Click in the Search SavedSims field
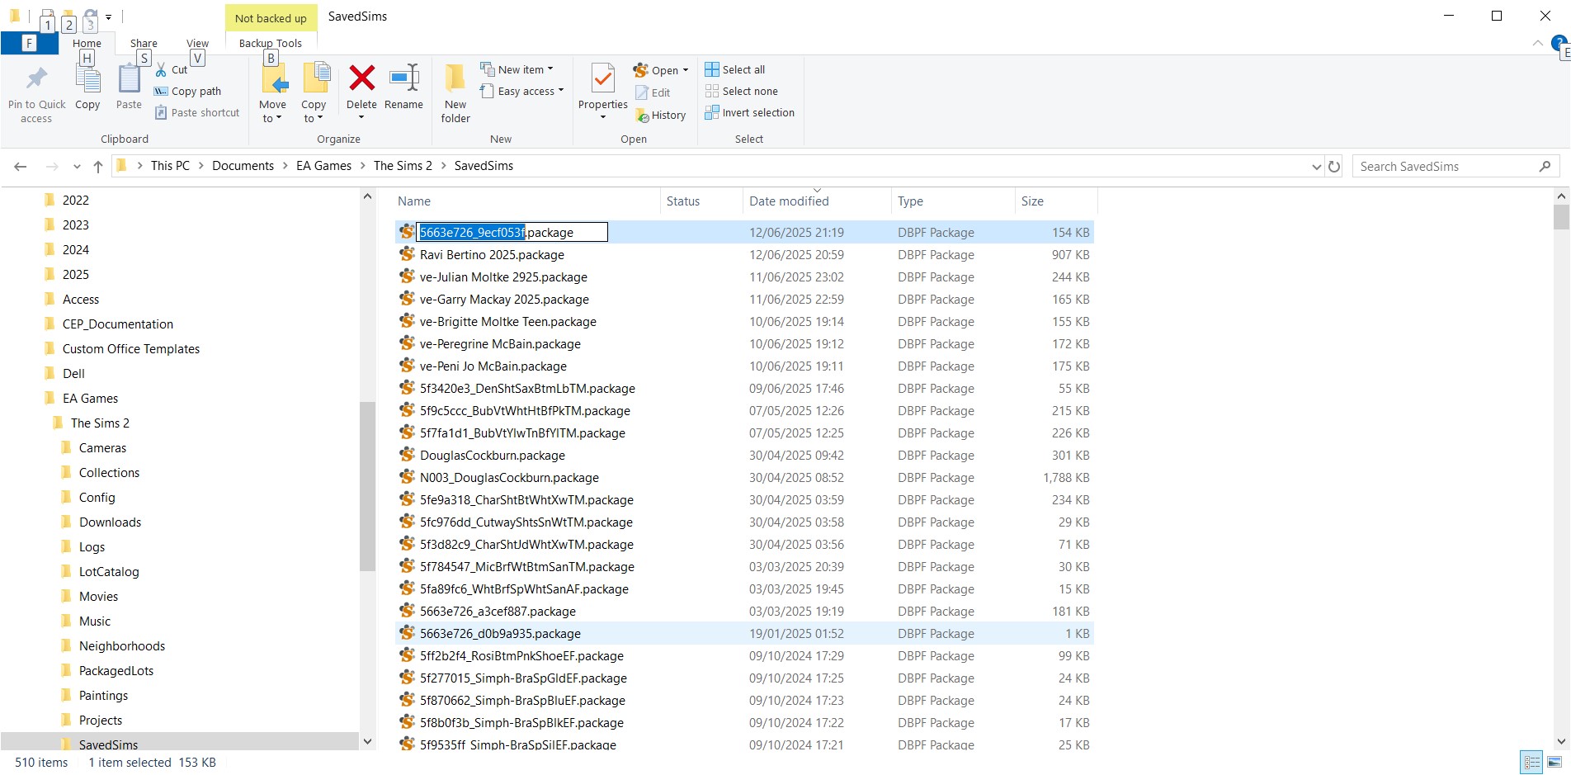The width and height of the screenshot is (1571, 775). (1446, 167)
